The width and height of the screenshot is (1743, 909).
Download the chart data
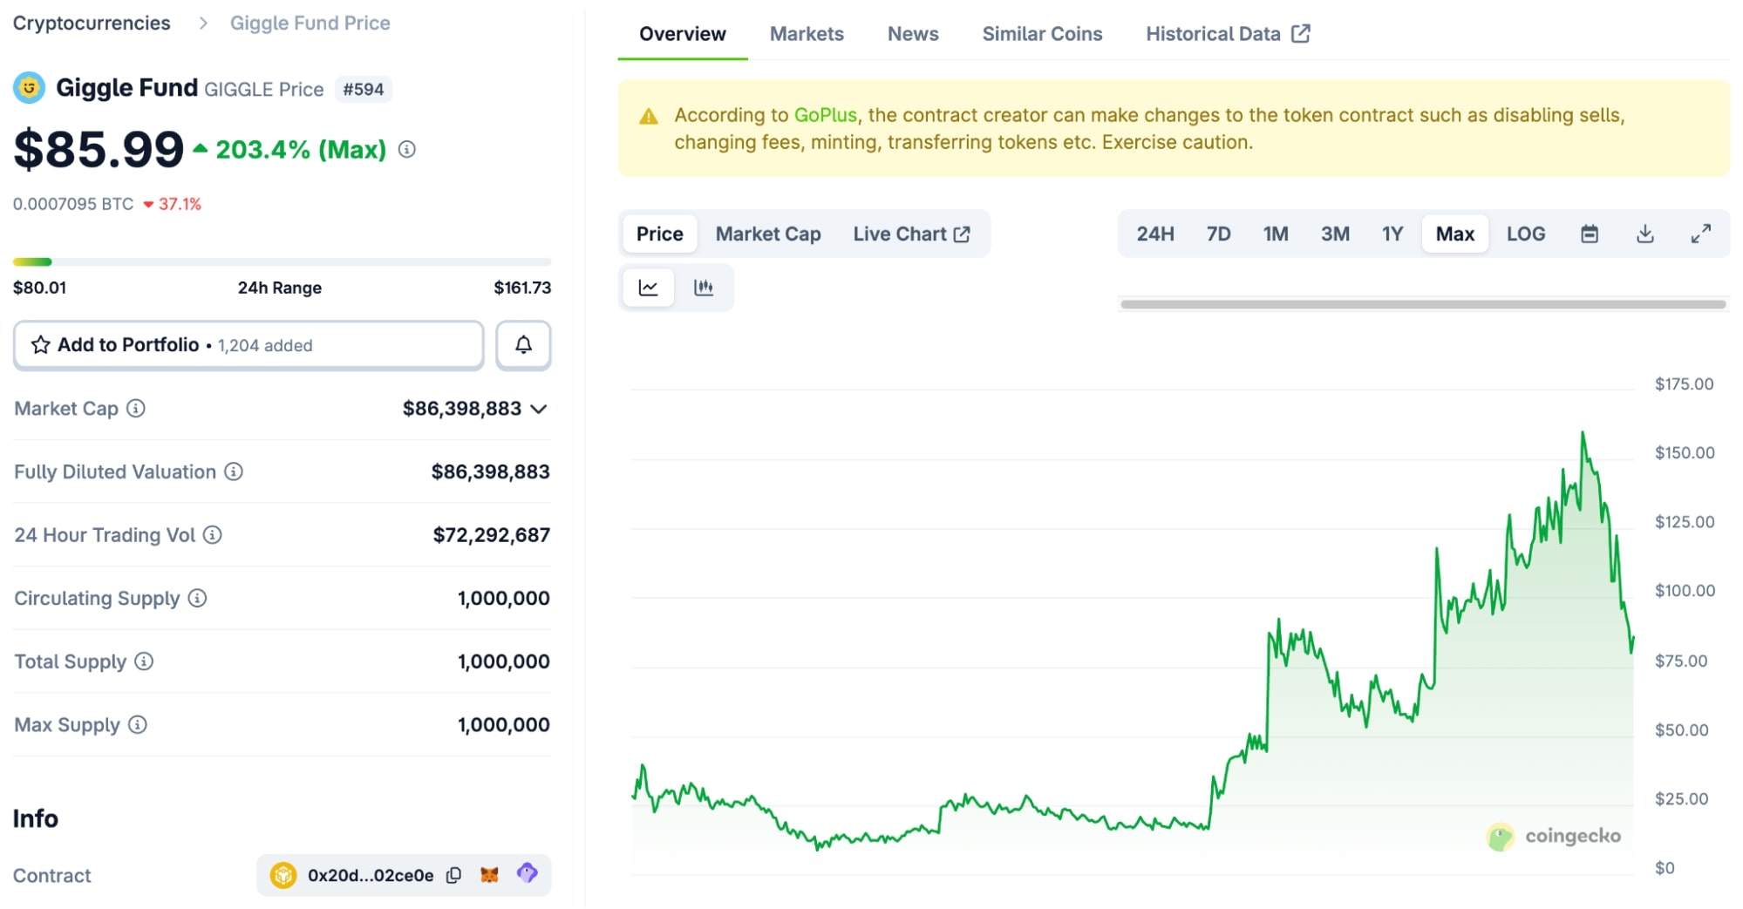[1644, 234]
